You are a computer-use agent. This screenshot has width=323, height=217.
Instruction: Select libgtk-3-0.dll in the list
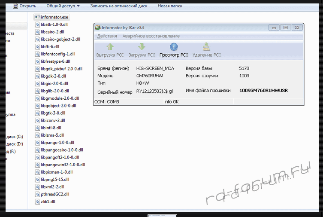(x=53, y=113)
